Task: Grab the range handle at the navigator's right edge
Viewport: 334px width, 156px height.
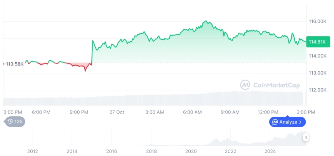Action: [x=306, y=137]
